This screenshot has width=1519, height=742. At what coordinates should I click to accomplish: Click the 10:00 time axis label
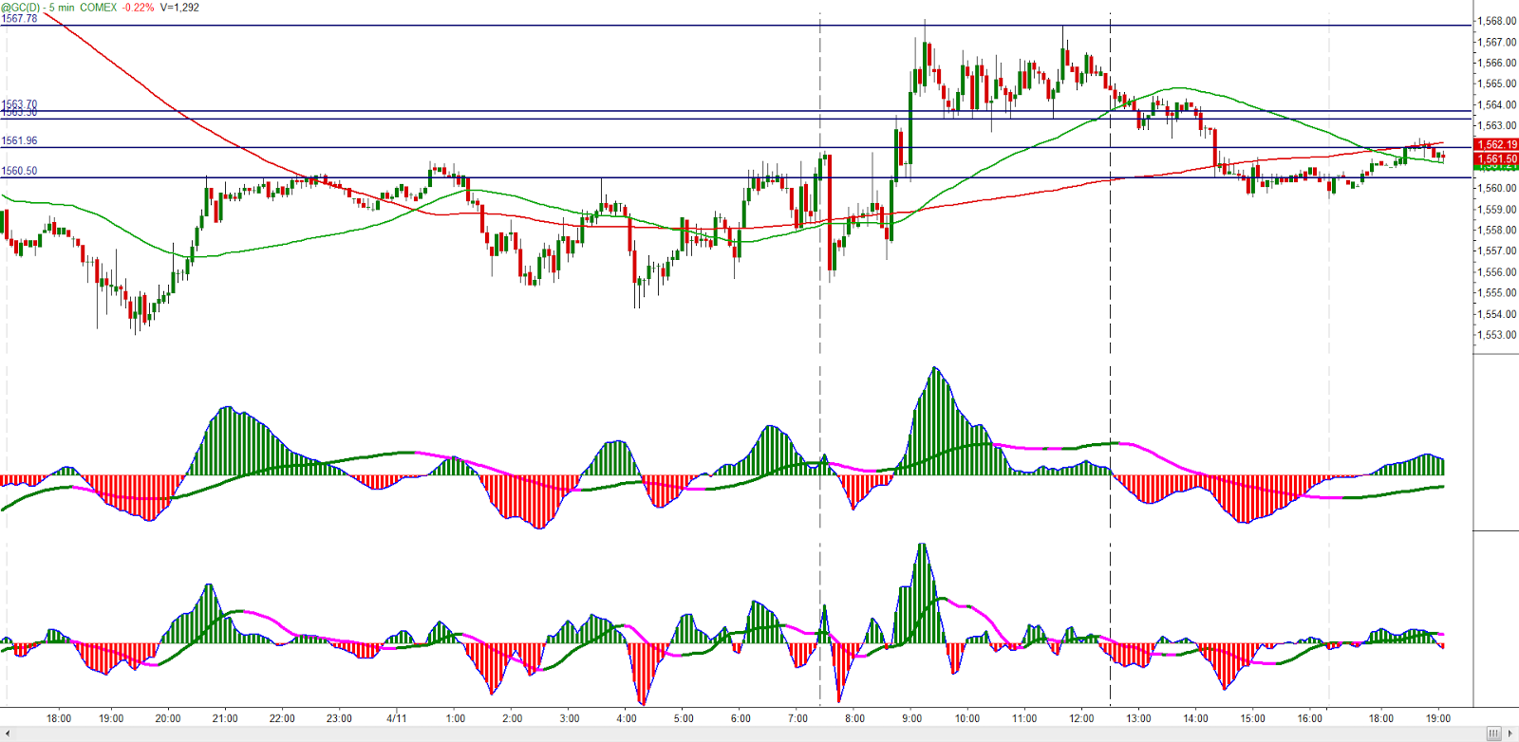(967, 718)
